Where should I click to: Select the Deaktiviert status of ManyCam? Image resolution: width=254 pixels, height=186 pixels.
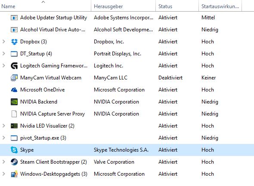coord(170,78)
